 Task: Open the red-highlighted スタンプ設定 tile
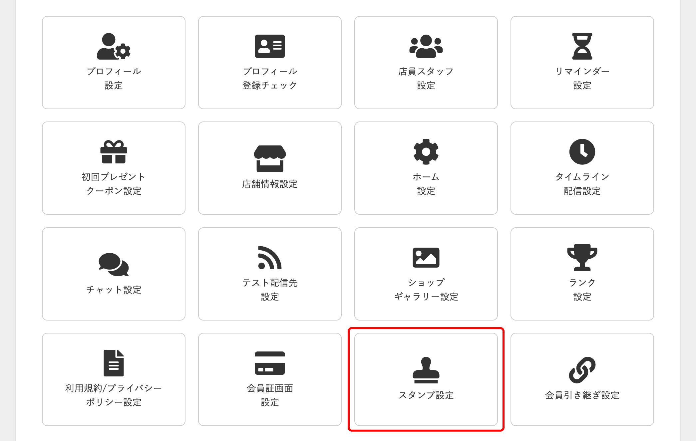click(x=426, y=379)
